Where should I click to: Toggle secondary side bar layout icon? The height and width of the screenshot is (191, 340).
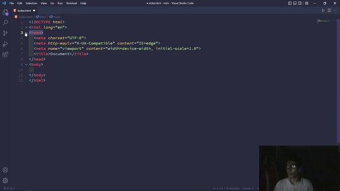coord(300,3)
